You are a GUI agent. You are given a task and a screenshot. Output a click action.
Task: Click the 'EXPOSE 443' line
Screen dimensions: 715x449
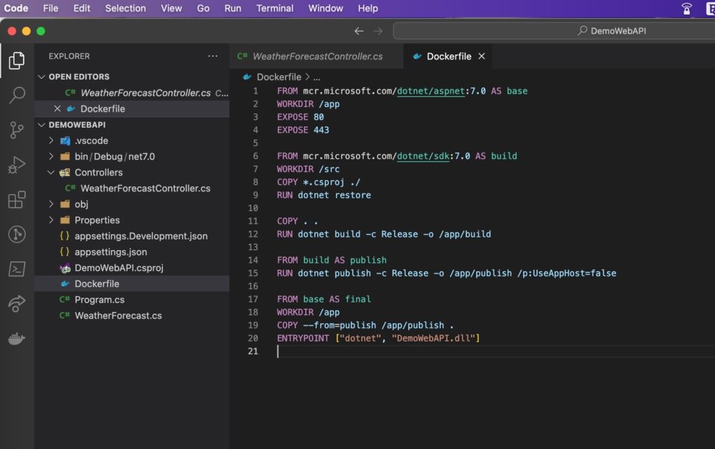[x=303, y=131]
